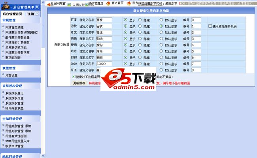The image size is (257, 158).
Task: Click 联盟管理 section header
Action: pos(9,68)
